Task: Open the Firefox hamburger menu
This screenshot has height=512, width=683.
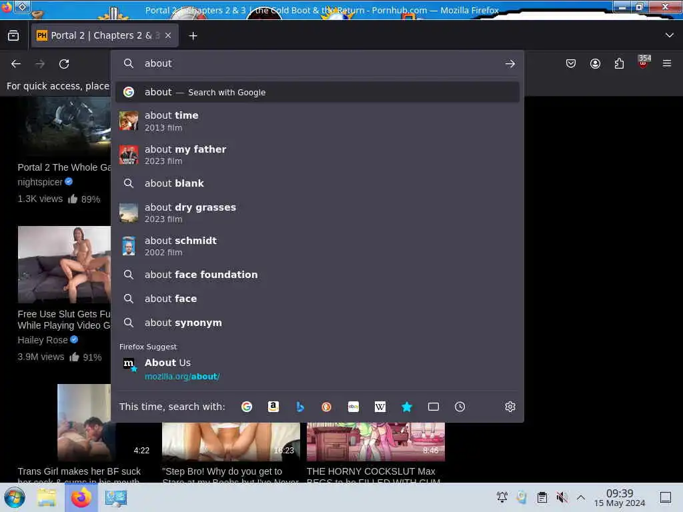Action: point(667,63)
